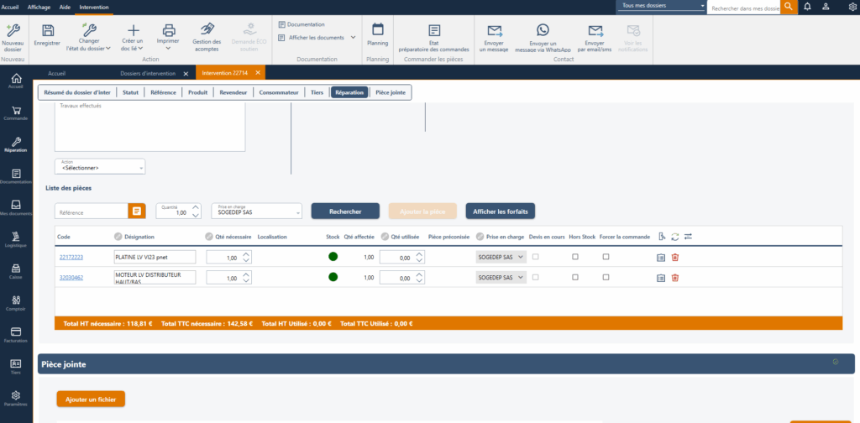Open Facturation in the left sidebar

click(x=15, y=334)
